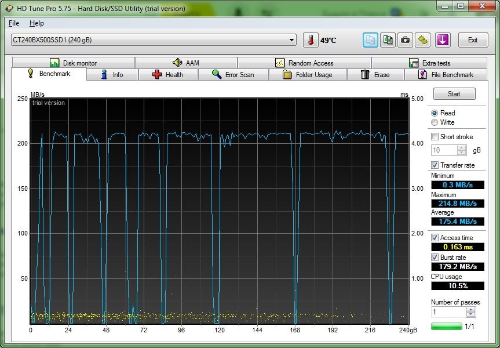The image size is (500, 348).
Task: Switch to the Disk monitor tab
Action: coord(73,63)
